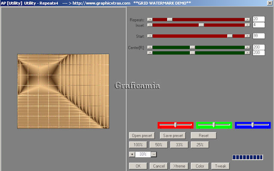Click the right arrow of the Repeats slider
This screenshot has height=171, width=274.
click(247, 19)
